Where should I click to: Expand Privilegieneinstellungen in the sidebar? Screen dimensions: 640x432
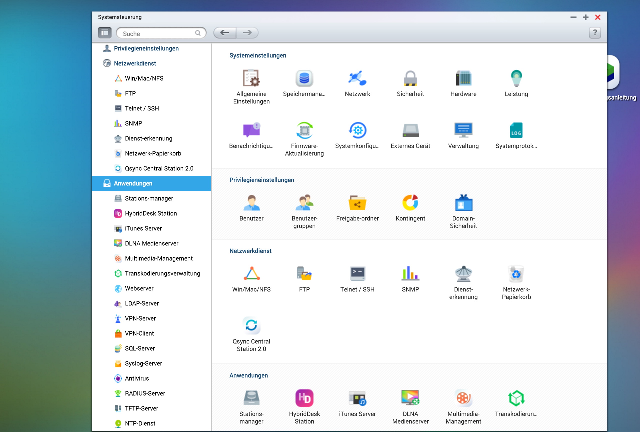click(146, 48)
